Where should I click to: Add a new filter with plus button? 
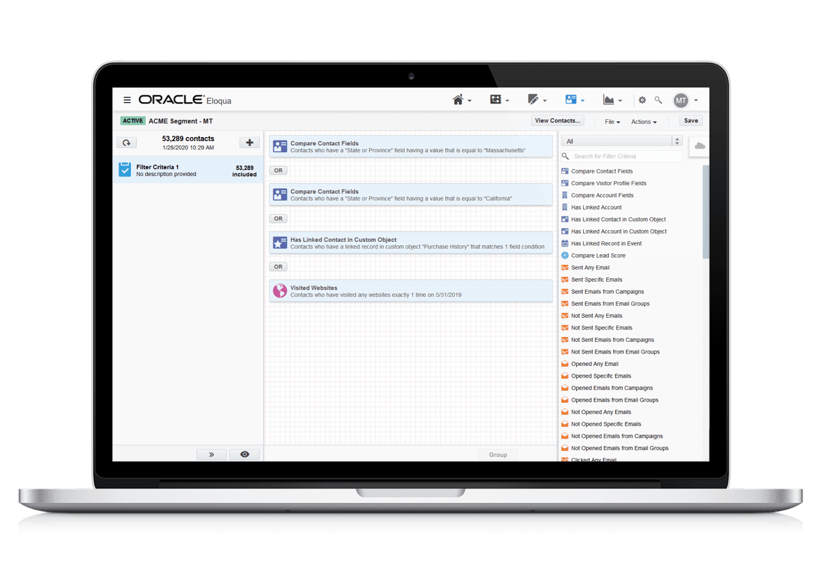[x=249, y=143]
